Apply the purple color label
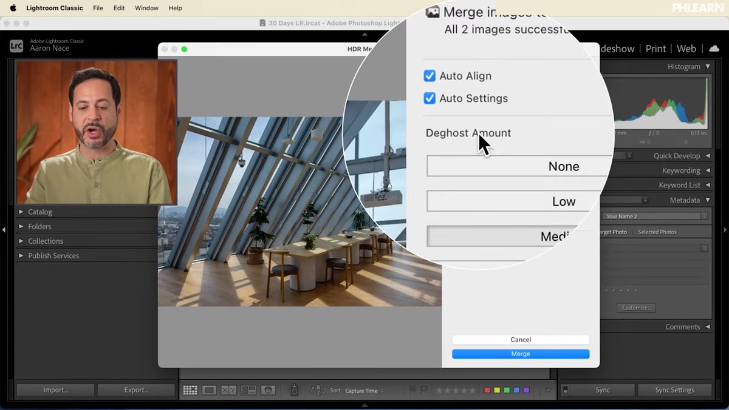The width and height of the screenshot is (729, 410). coord(526,391)
